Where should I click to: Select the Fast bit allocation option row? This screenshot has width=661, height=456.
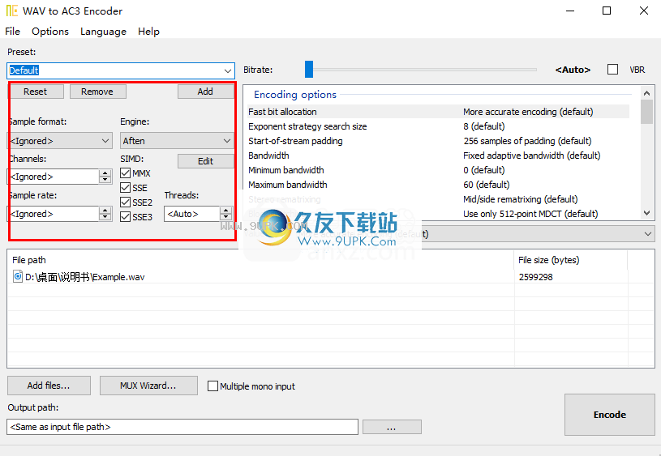[439, 112]
